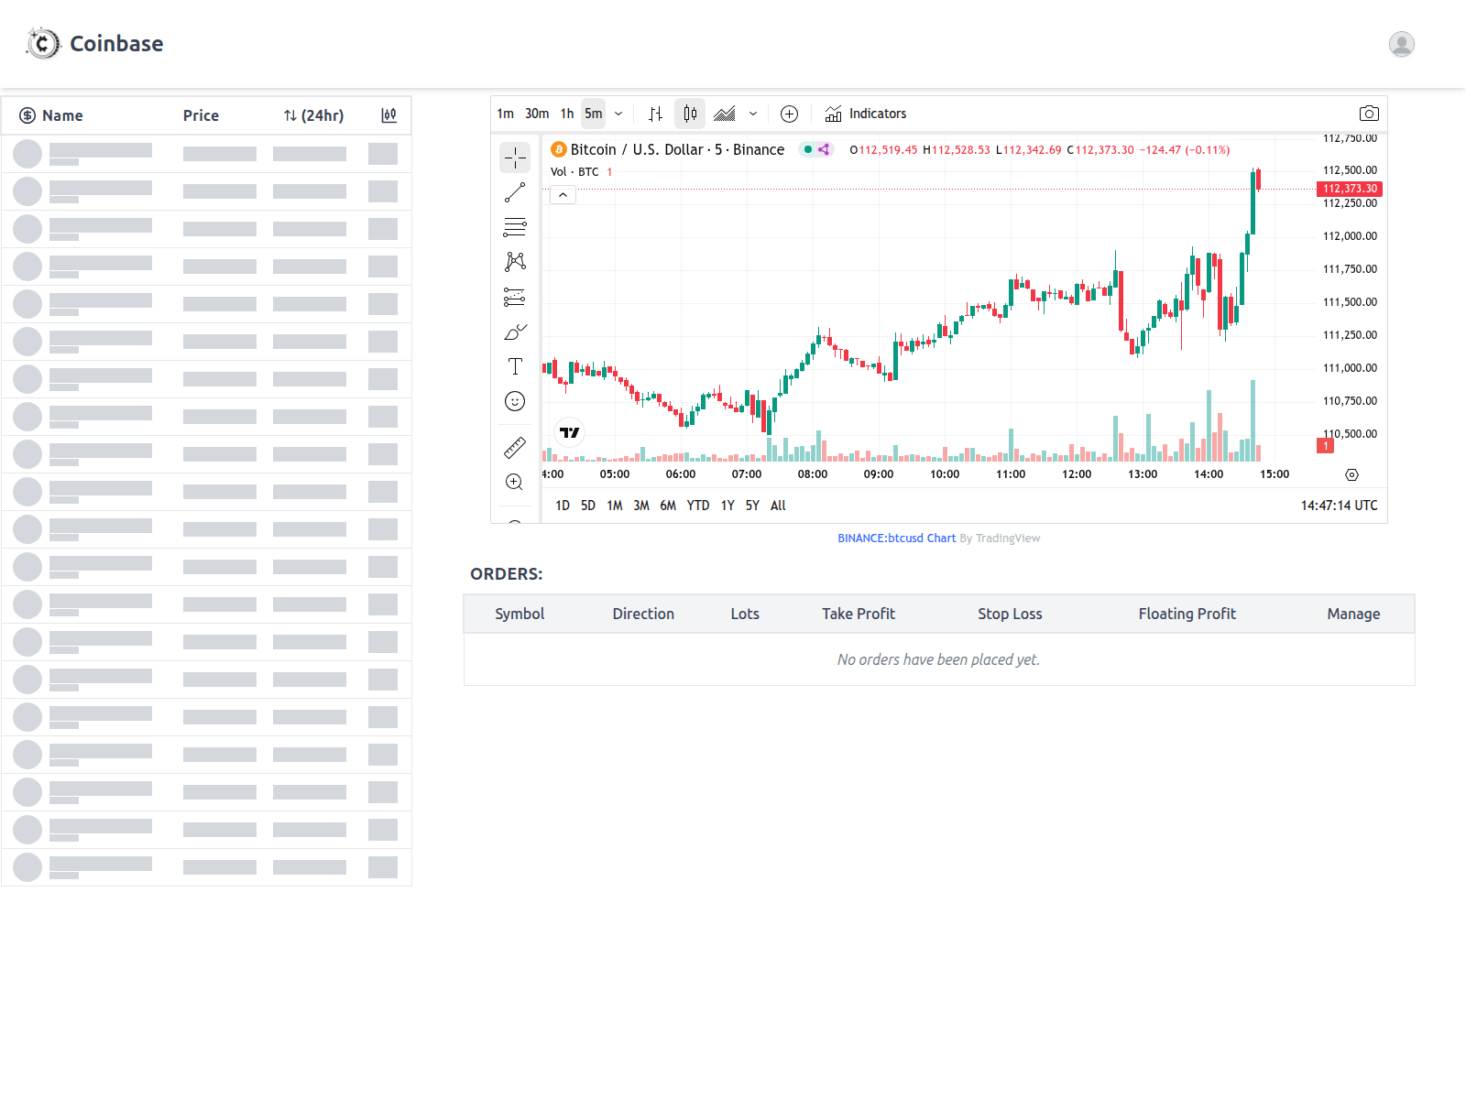Select the ruler measure tool
Viewport: 1466px width, 1099px height.
(x=515, y=447)
